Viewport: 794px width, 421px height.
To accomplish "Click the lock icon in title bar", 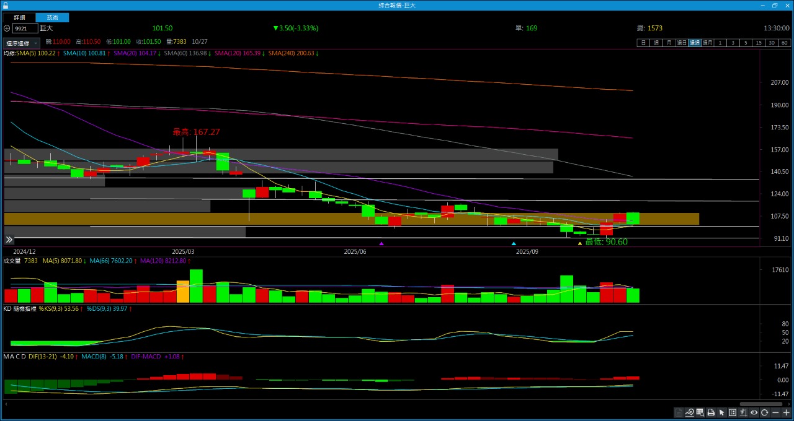I will pos(6,5).
